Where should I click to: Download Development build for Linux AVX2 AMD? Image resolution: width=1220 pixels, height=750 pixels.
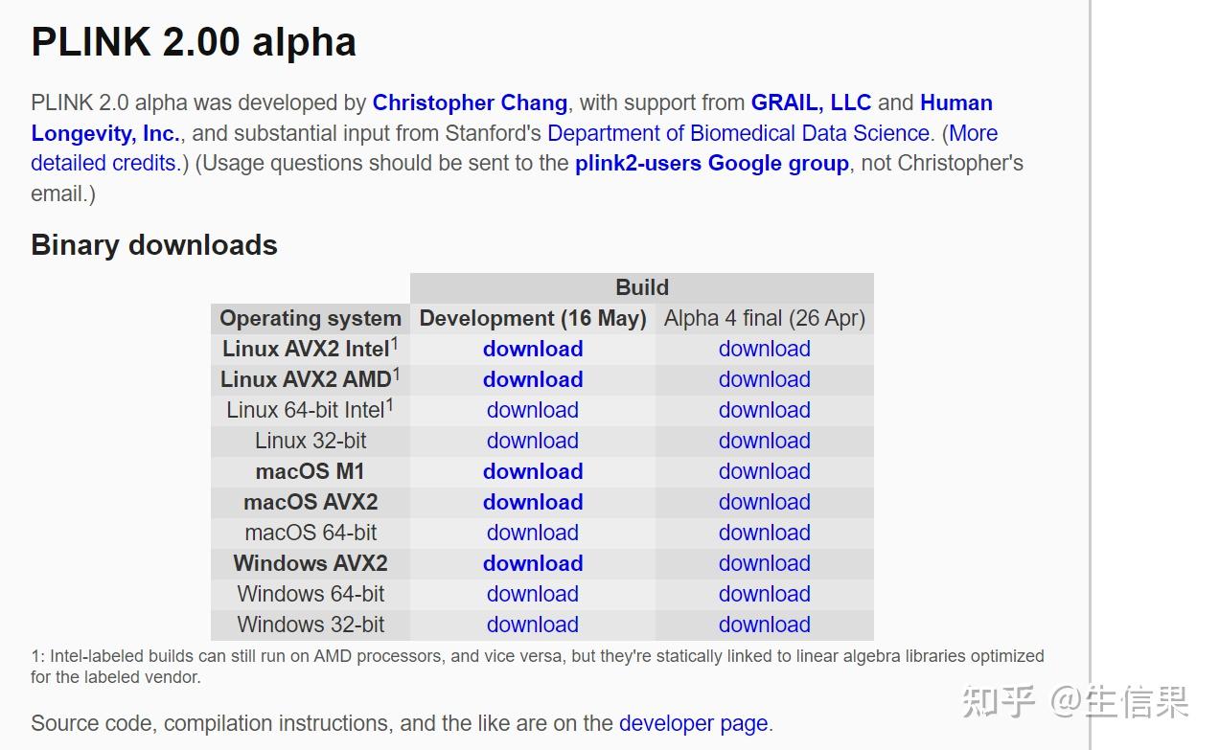533,380
